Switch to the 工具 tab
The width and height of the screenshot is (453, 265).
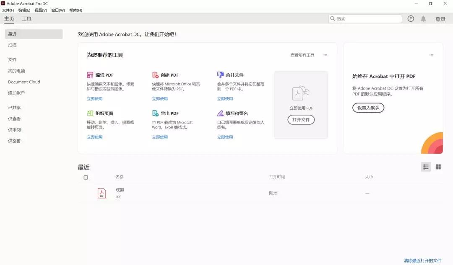tap(26, 19)
